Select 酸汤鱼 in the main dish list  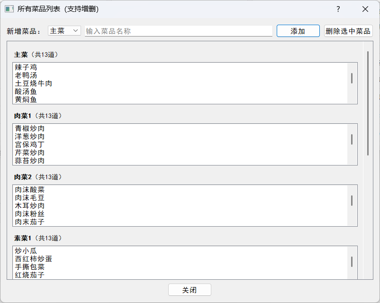26,92
